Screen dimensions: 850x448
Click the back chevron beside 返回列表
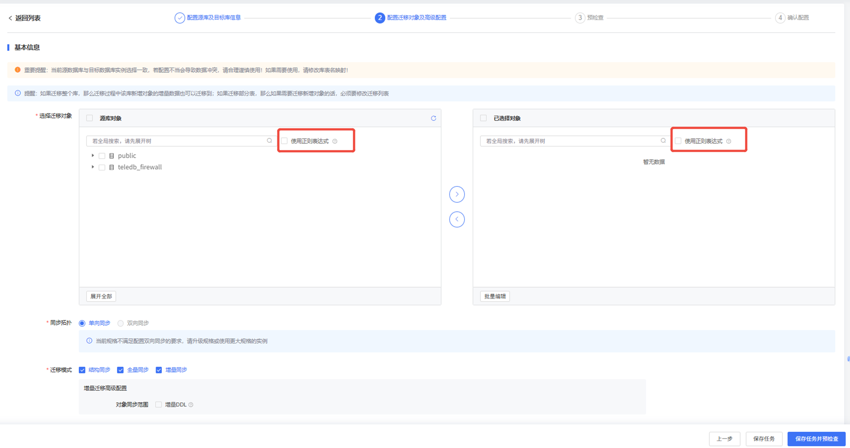pos(10,18)
